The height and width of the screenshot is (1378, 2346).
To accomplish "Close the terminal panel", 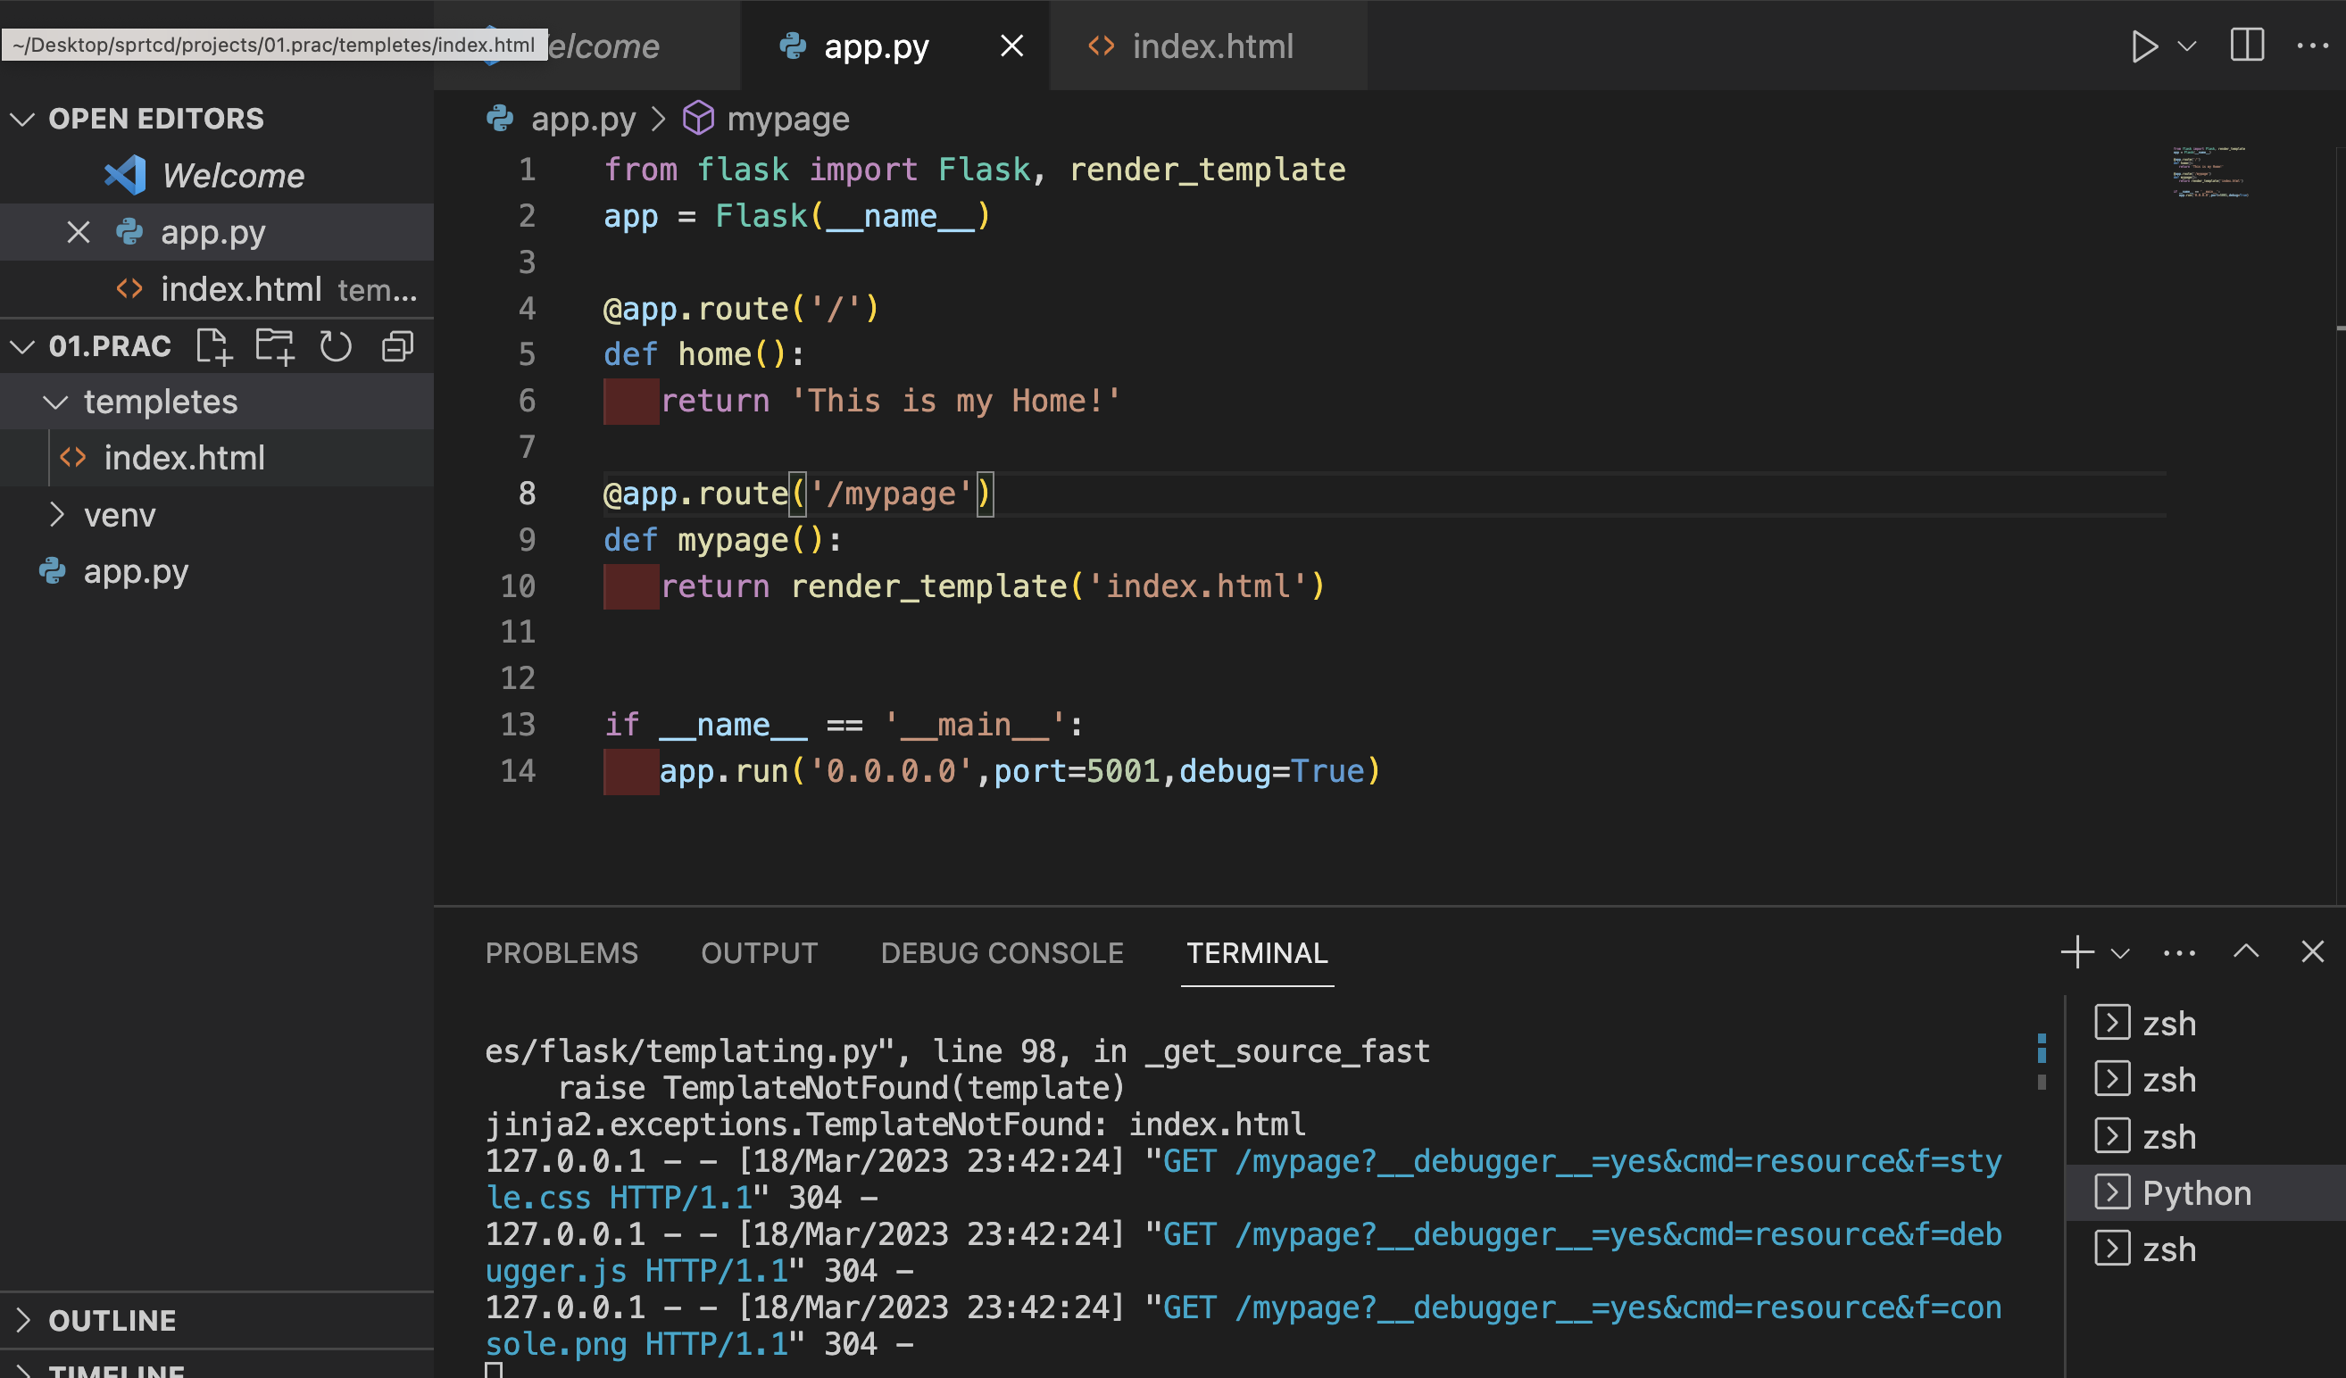I will click(2312, 950).
